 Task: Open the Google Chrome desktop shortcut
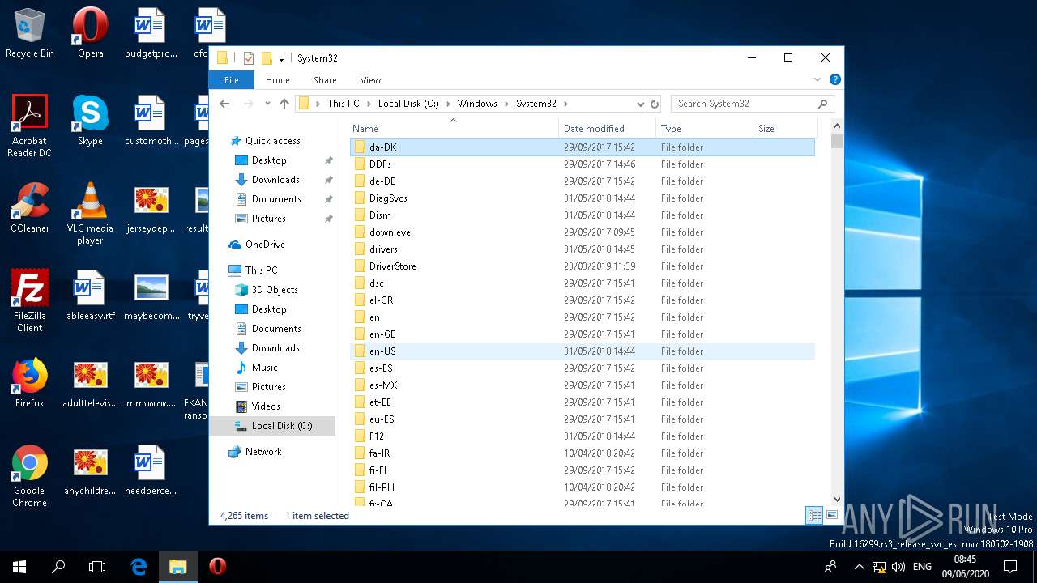pos(30,475)
